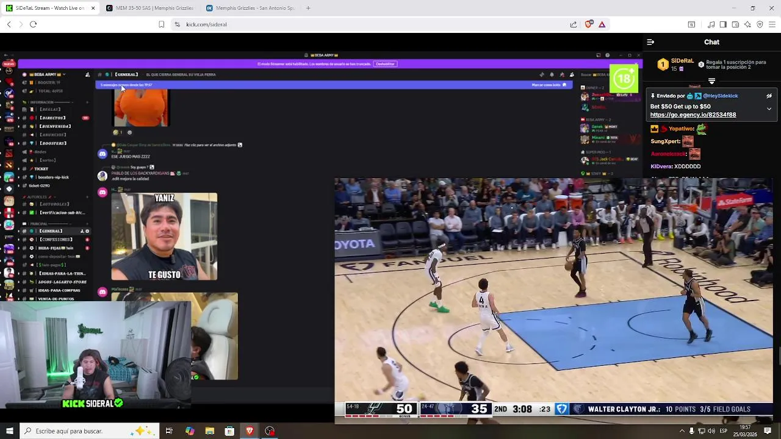Open the LOGOS-LAGARTO-STORE channel
The width and height of the screenshot is (781, 439).
[x=62, y=282]
